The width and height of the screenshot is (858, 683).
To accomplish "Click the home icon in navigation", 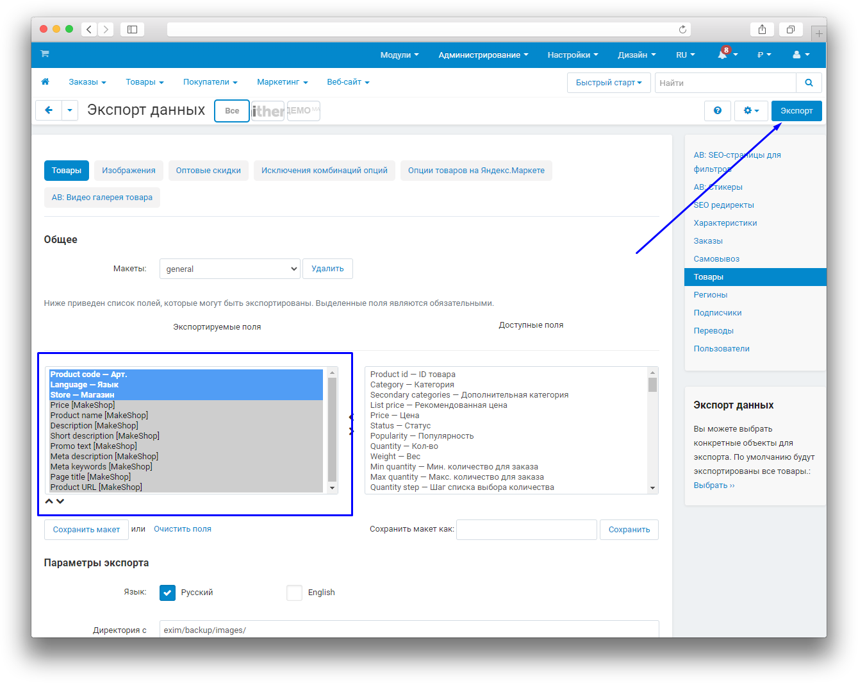I will [45, 82].
